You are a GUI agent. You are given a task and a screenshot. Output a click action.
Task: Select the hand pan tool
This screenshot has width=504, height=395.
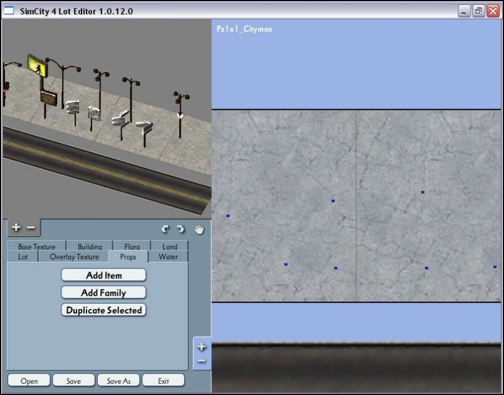click(199, 229)
